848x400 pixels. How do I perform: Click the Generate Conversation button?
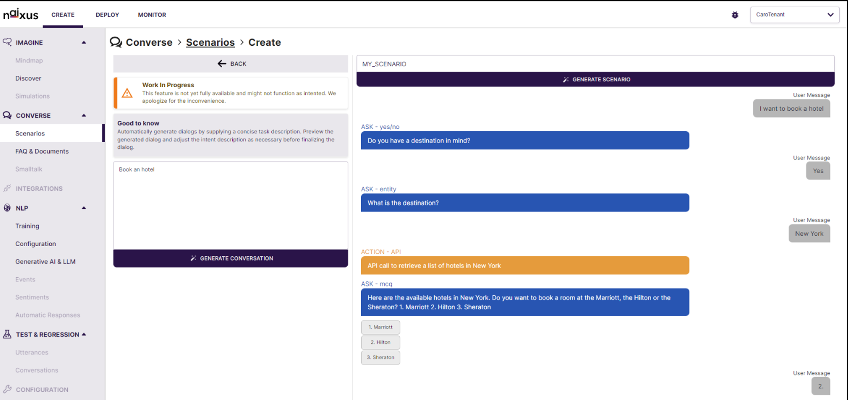tap(231, 258)
